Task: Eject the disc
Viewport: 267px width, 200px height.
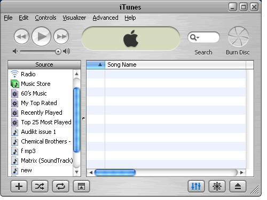Action: tap(238, 187)
